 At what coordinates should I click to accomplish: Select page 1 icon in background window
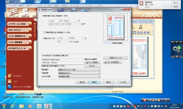[138, 33]
